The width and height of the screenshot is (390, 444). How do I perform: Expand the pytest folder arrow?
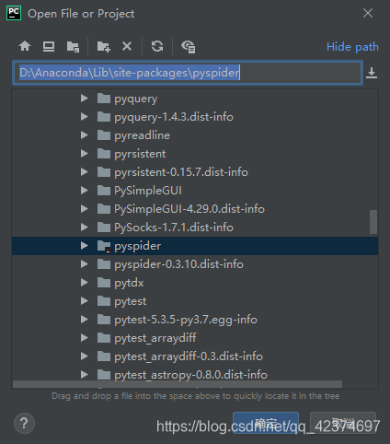85,301
